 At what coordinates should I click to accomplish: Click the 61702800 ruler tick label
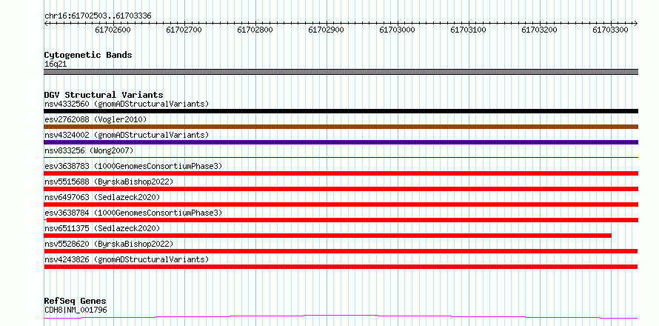tap(255, 30)
